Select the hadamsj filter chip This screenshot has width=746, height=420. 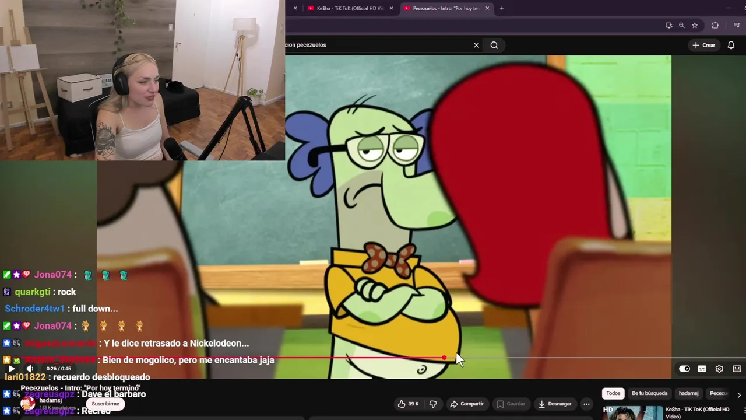[688, 393]
